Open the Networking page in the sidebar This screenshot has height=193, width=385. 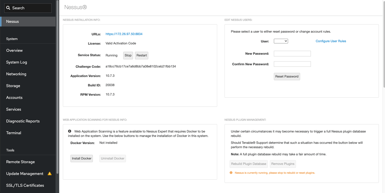coord(16,74)
